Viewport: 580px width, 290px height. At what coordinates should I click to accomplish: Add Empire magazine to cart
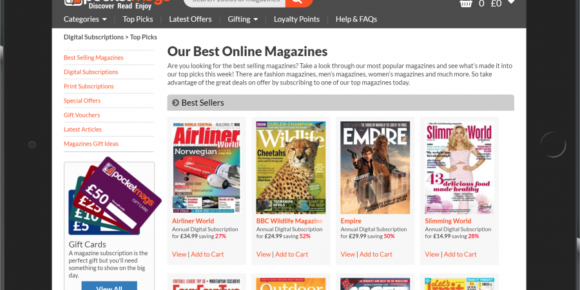click(376, 254)
